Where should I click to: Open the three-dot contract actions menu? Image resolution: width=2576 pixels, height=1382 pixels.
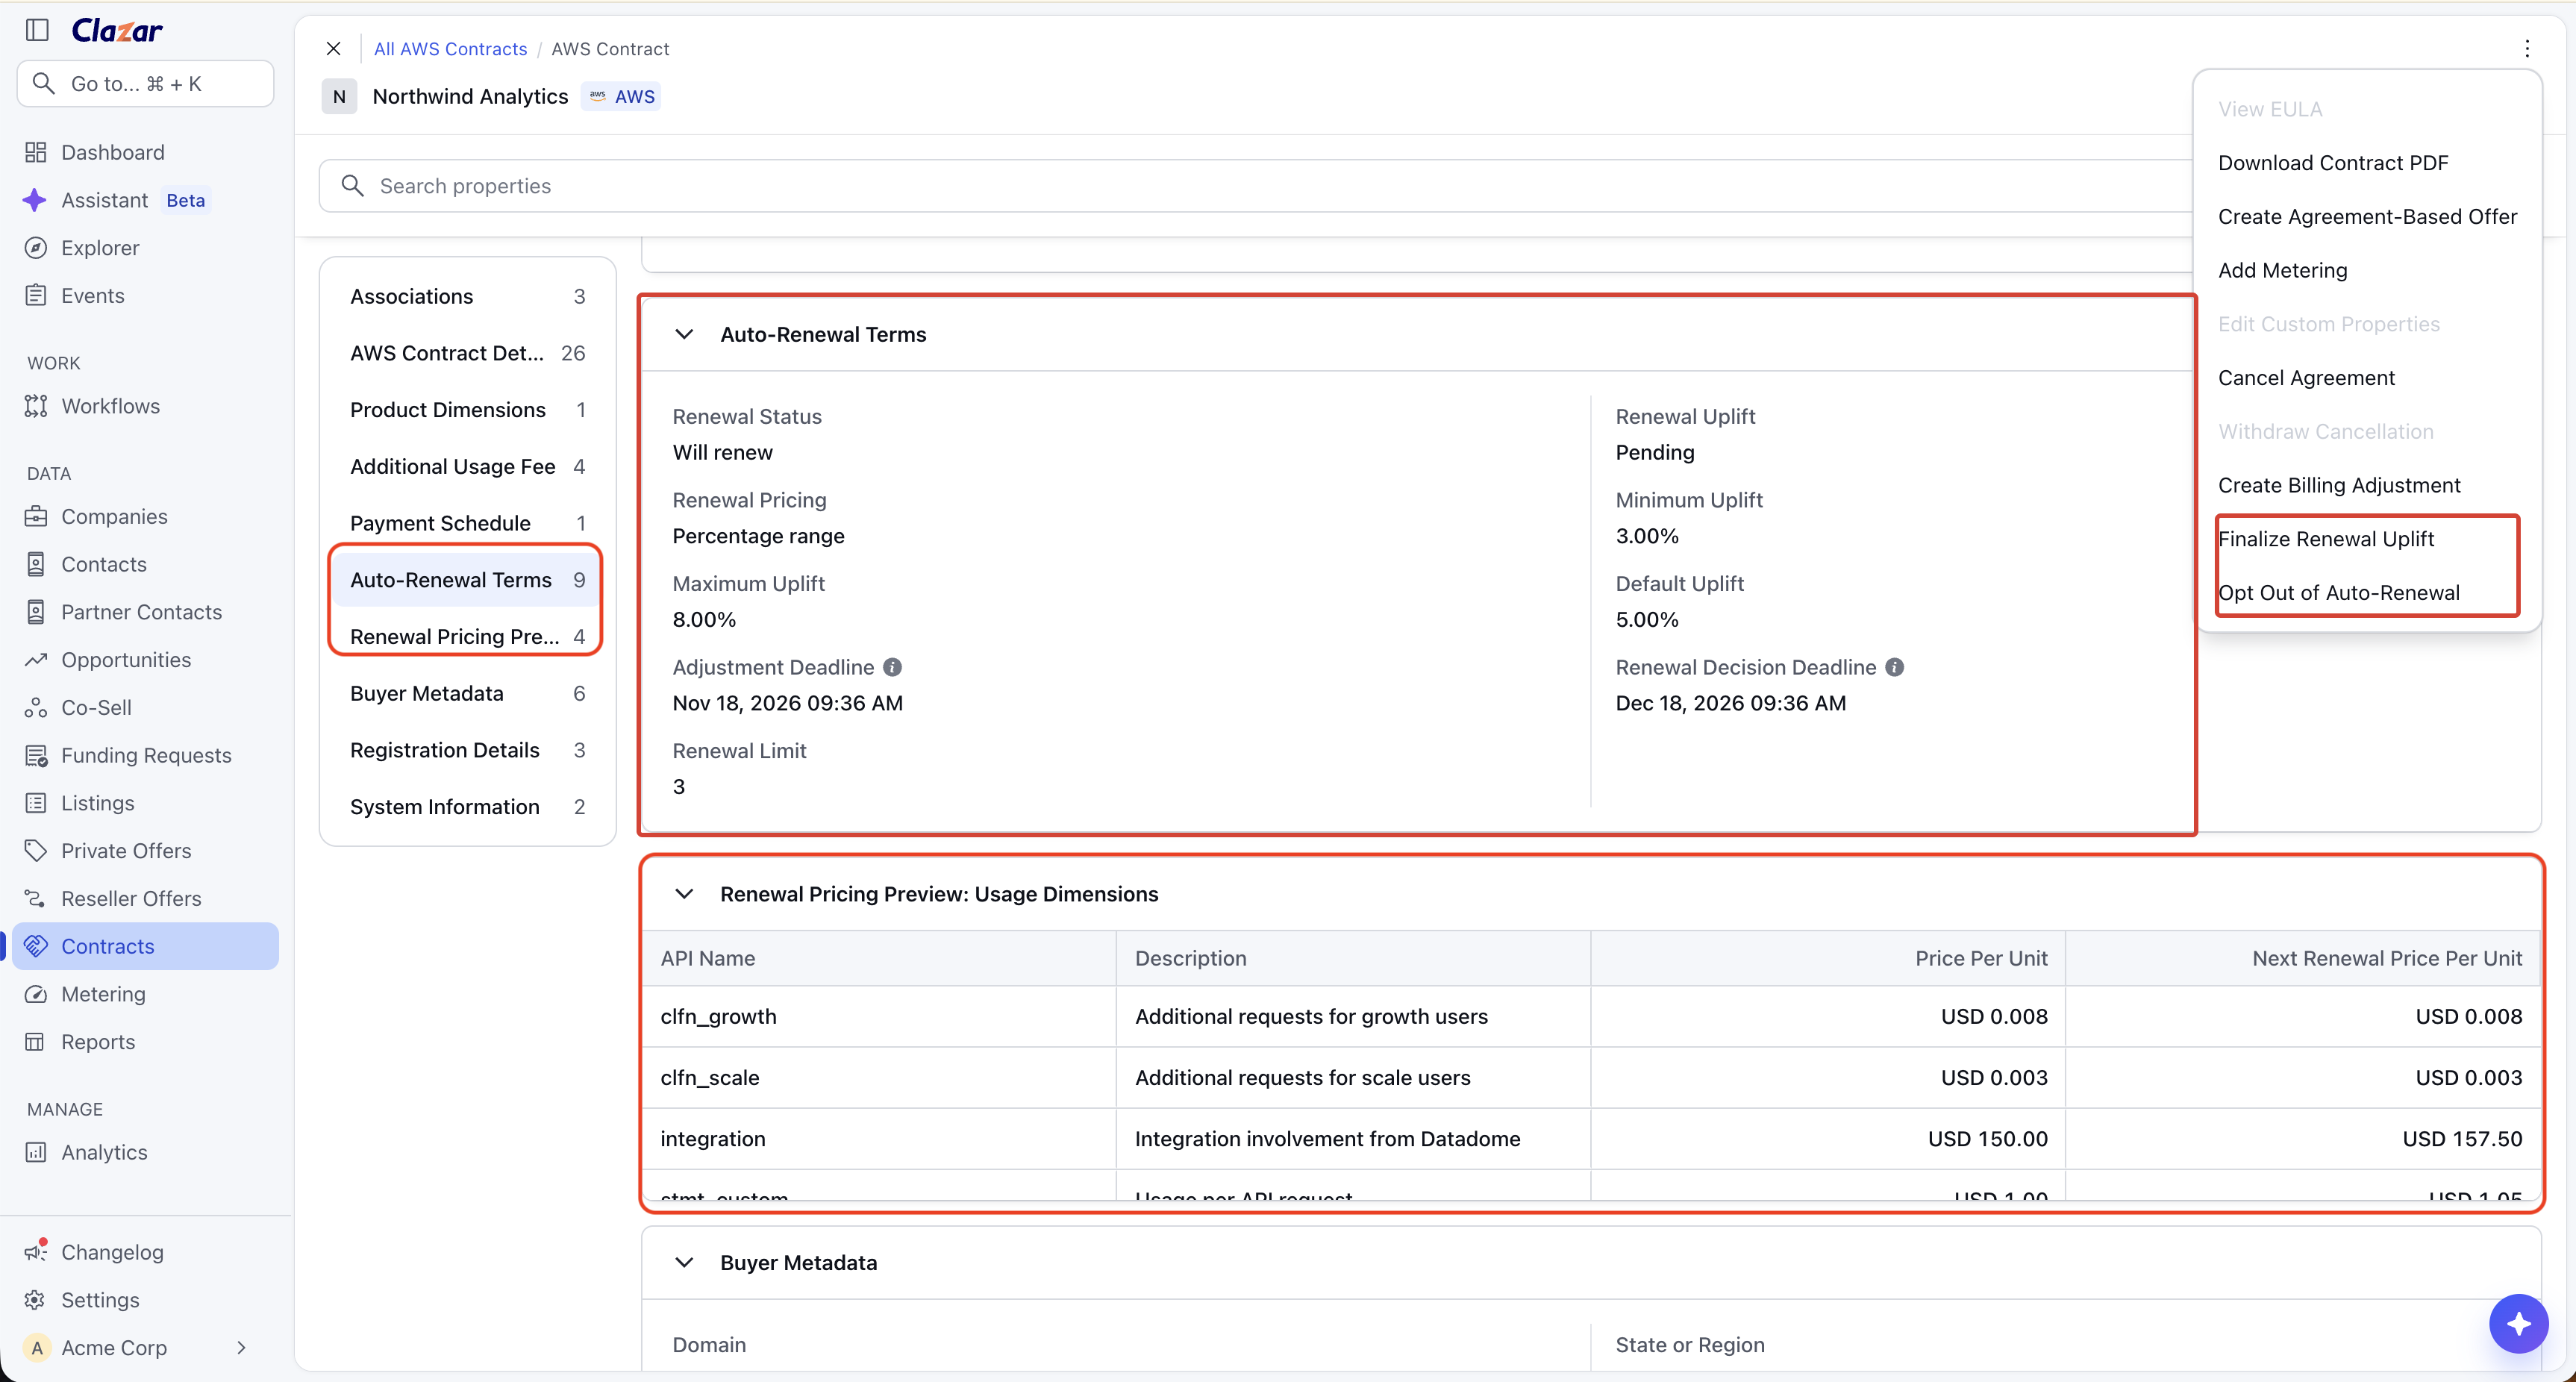click(x=2527, y=49)
